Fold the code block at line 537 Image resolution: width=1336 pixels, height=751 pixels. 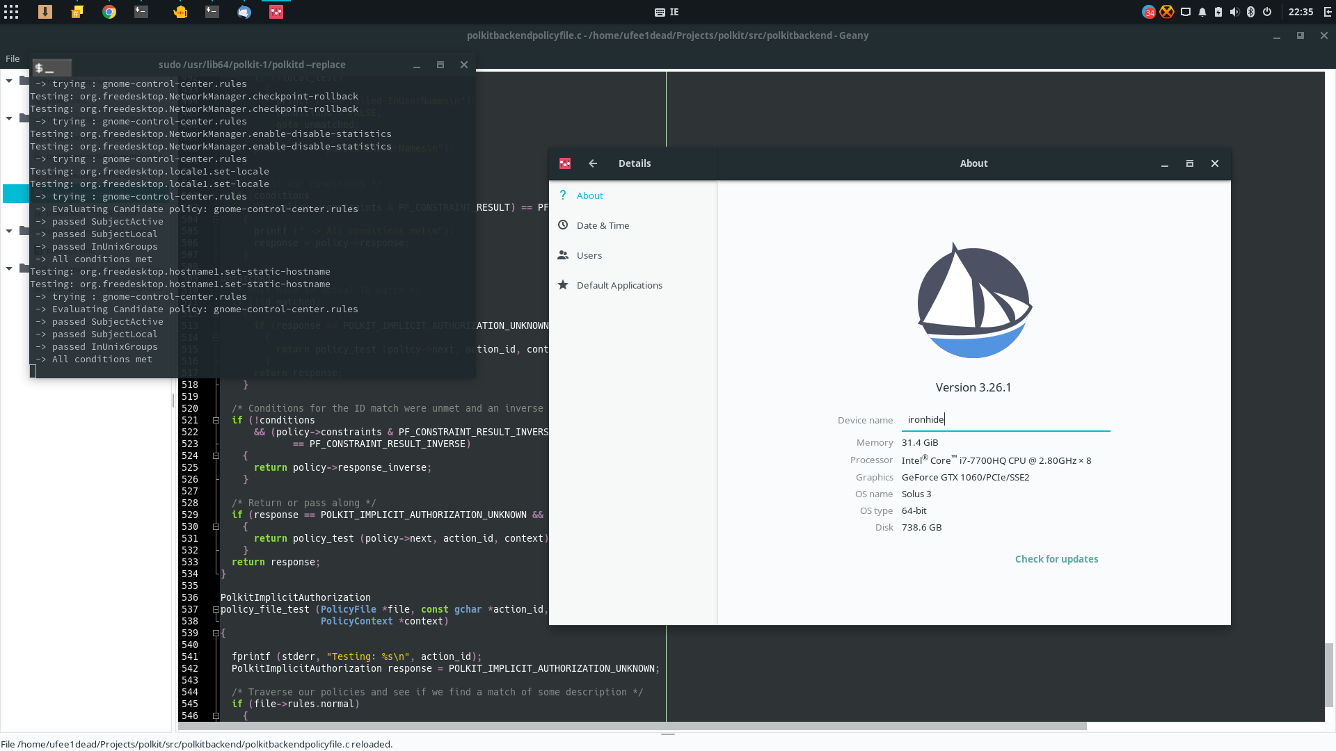point(216,609)
